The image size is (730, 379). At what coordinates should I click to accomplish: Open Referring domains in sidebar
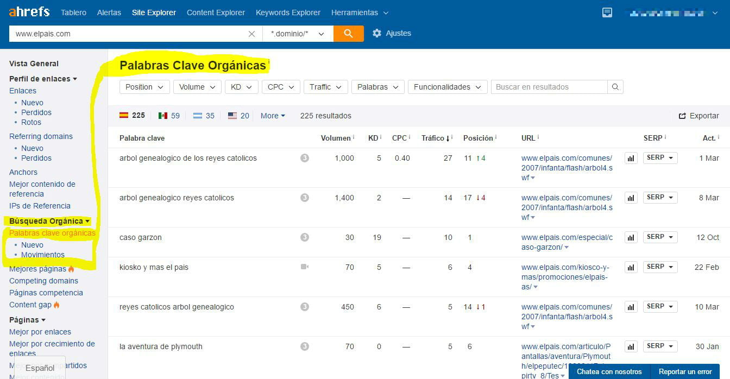41,136
